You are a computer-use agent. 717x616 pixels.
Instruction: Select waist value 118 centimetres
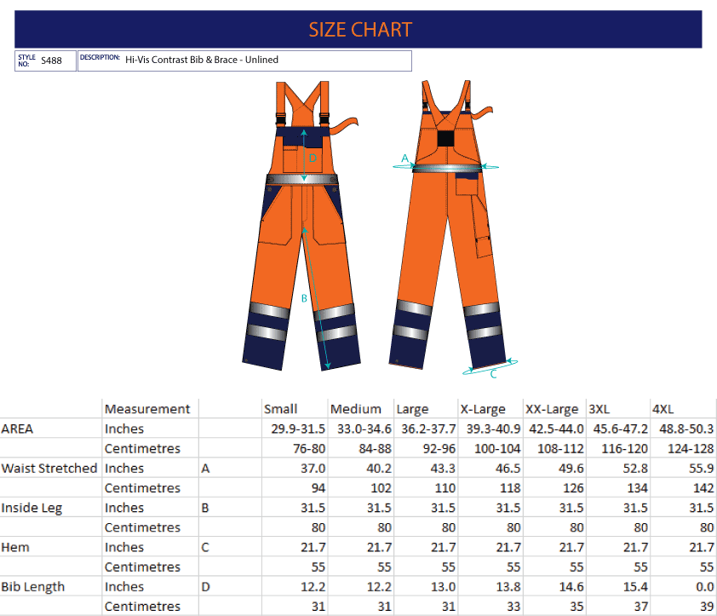[x=510, y=488]
